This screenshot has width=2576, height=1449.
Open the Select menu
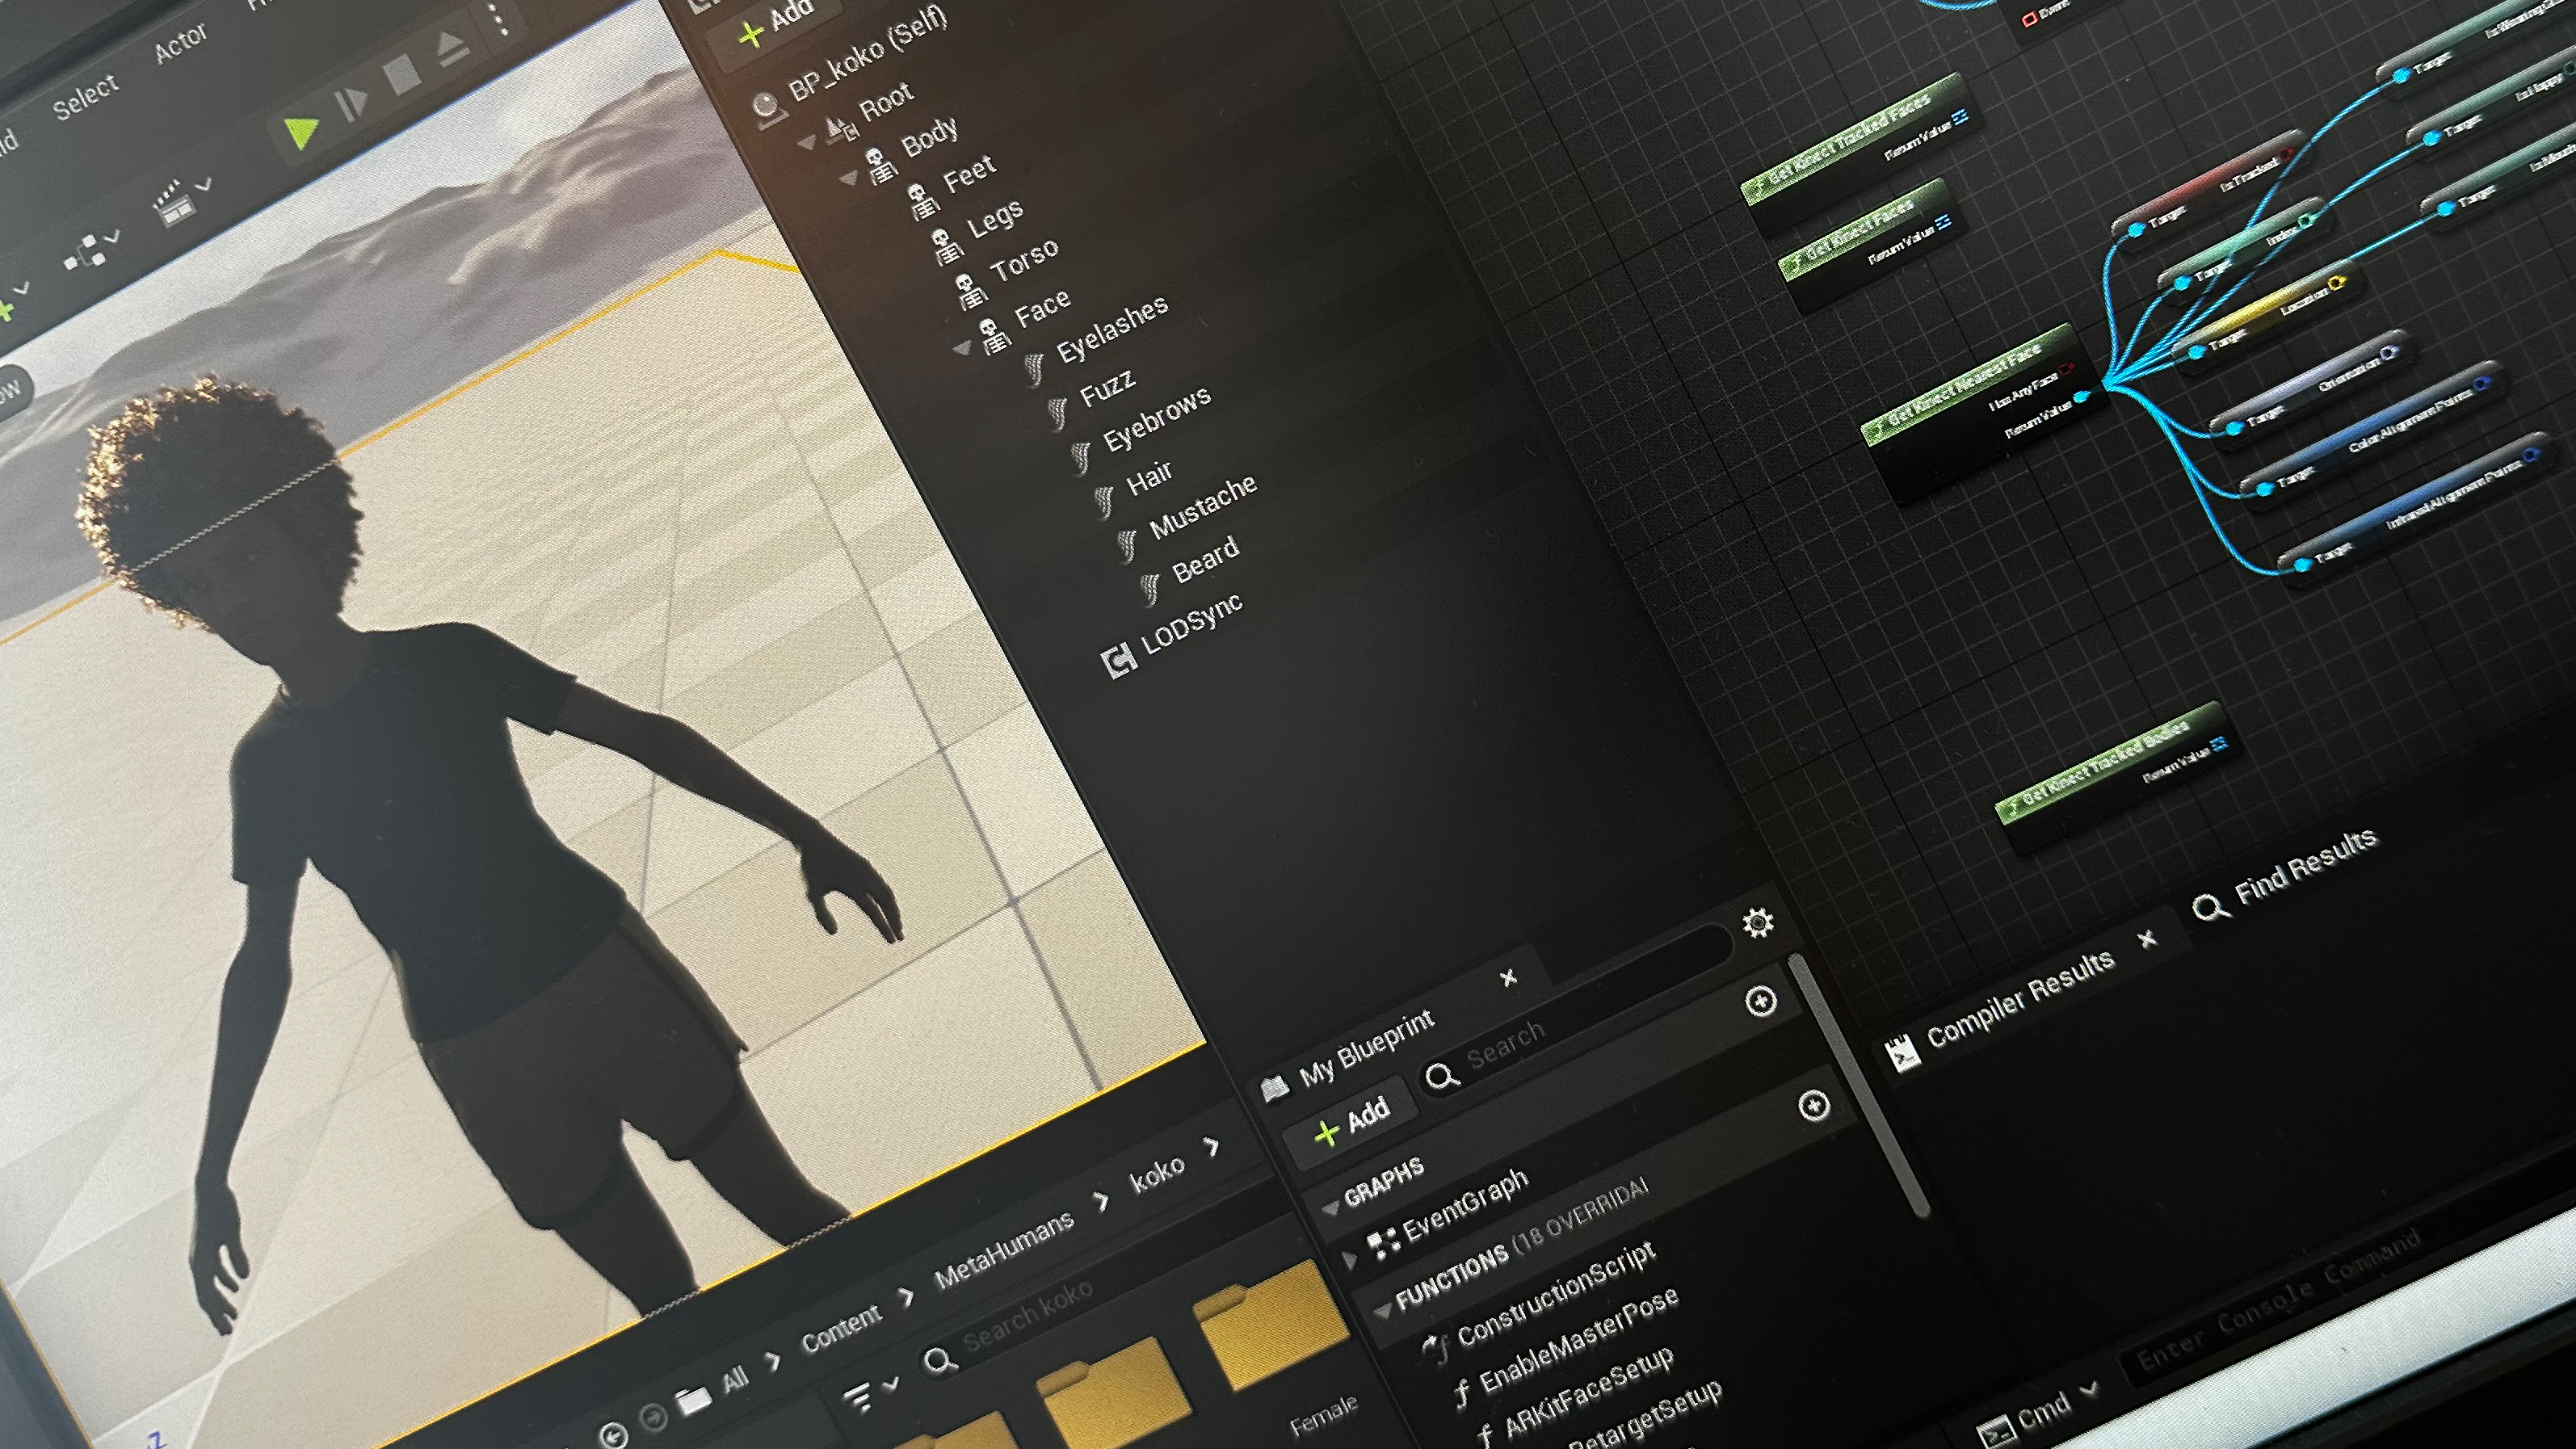(85, 95)
